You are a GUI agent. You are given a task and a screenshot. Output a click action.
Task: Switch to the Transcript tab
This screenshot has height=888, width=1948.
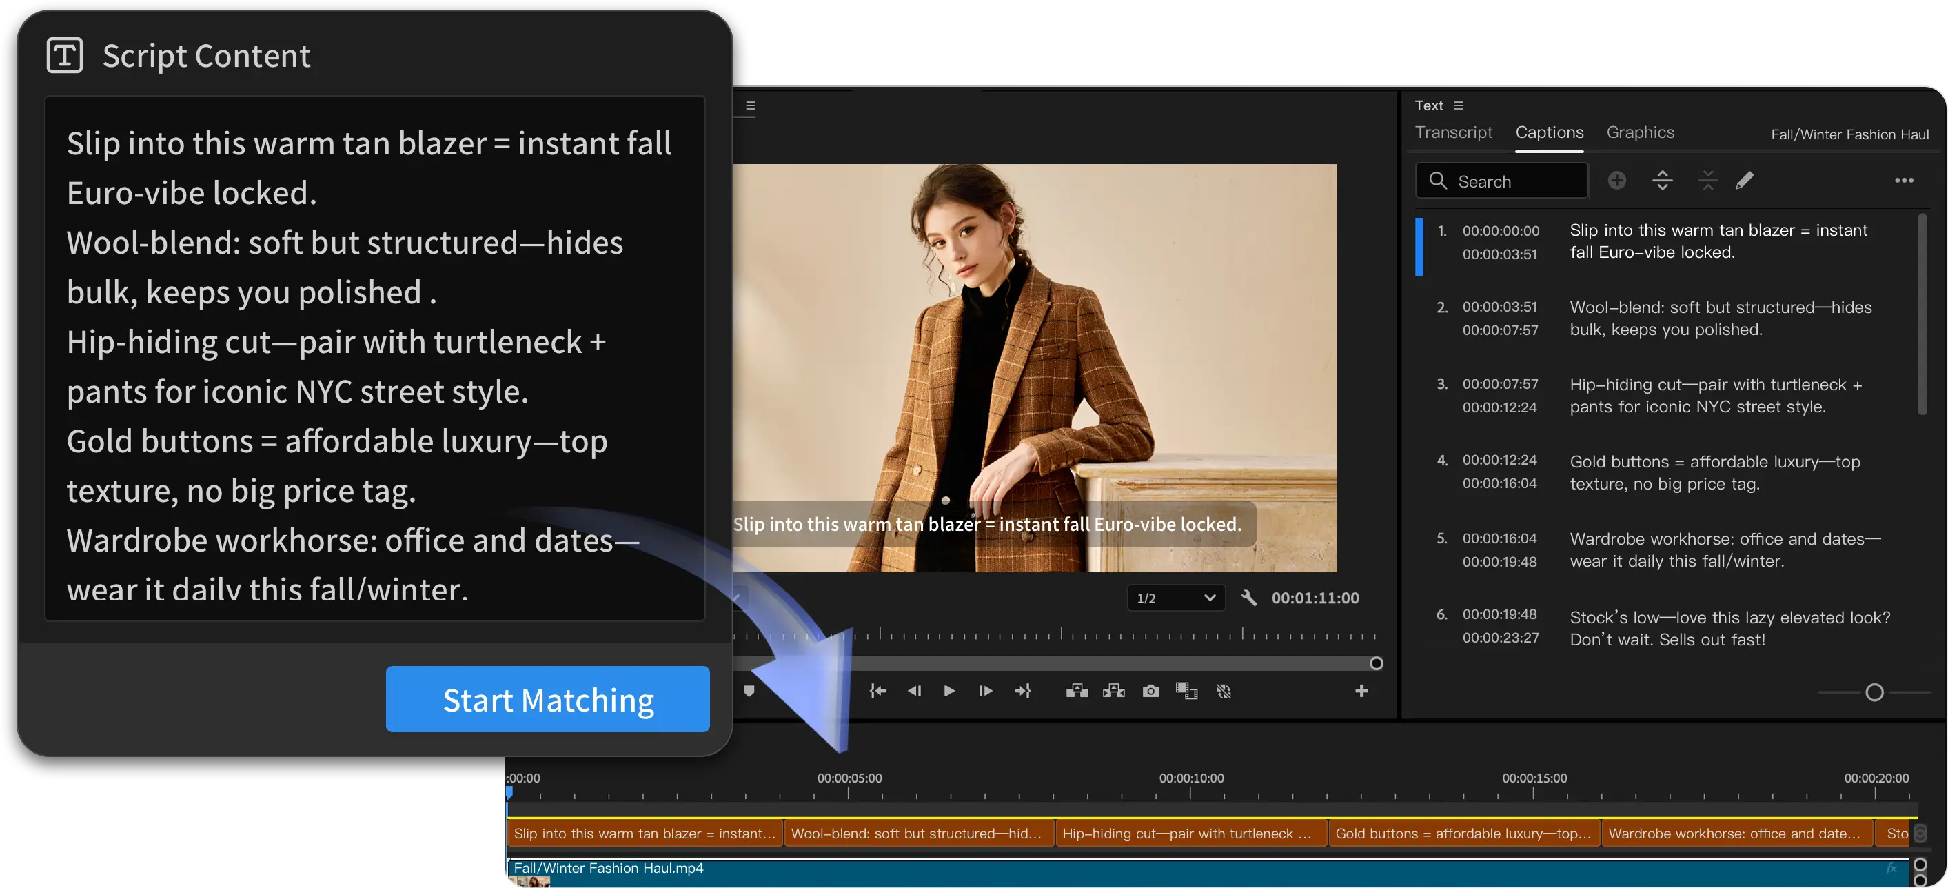[x=1454, y=132]
